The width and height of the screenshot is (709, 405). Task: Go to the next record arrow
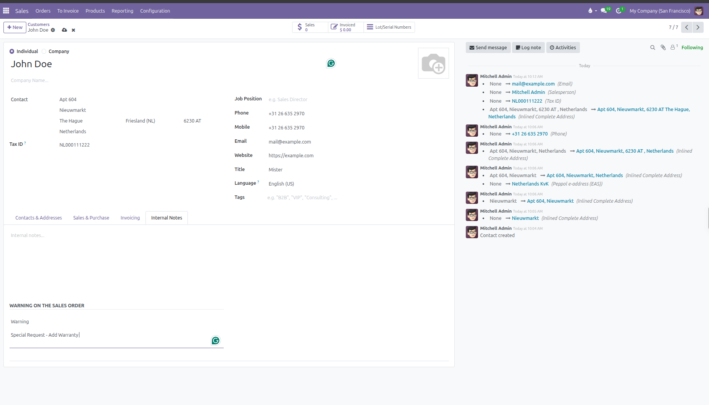tap(698, 27)
